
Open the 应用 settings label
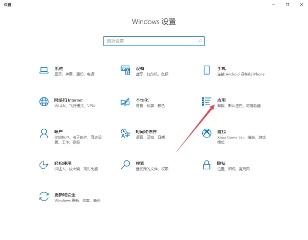tap(221, 100)
